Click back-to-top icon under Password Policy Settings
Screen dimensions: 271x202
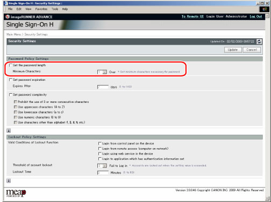click(9, 130)
